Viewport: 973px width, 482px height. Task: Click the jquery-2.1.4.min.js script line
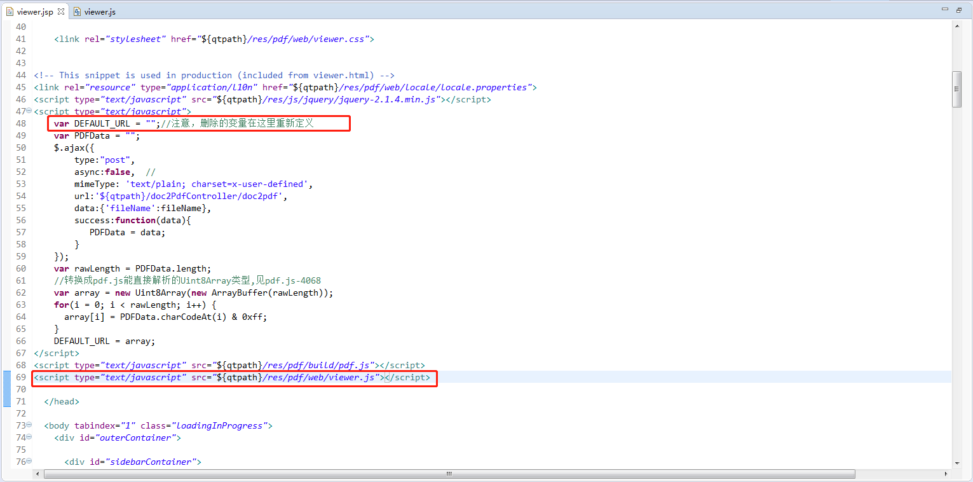(x=262, y=99)
